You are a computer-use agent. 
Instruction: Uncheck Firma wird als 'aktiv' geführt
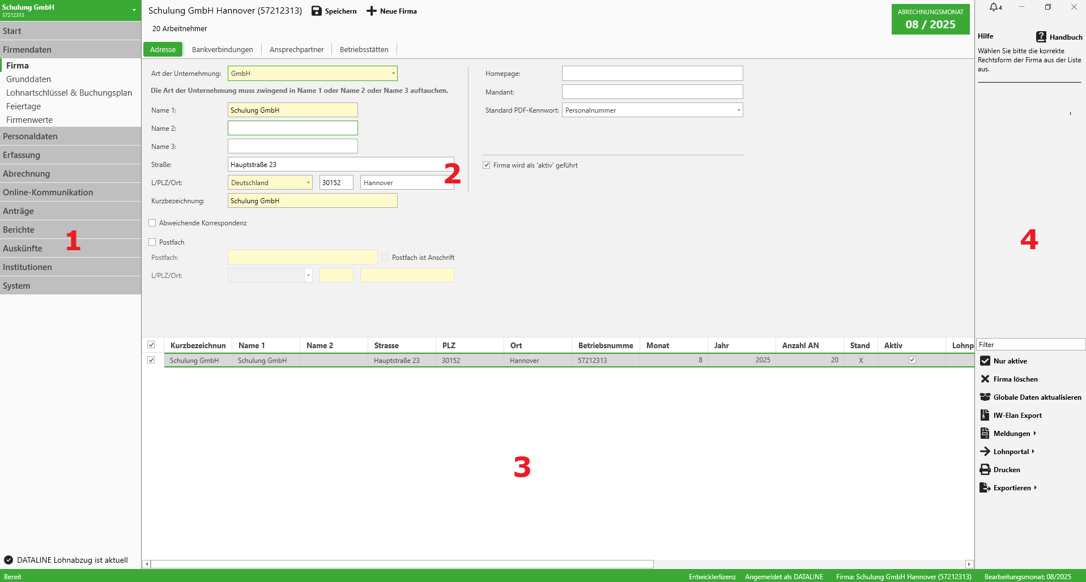pyautogui.click(x=487, y=165)
